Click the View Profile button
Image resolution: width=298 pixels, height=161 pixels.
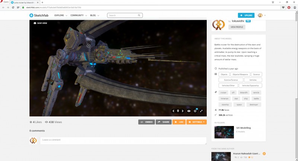[x=237, y=27]
